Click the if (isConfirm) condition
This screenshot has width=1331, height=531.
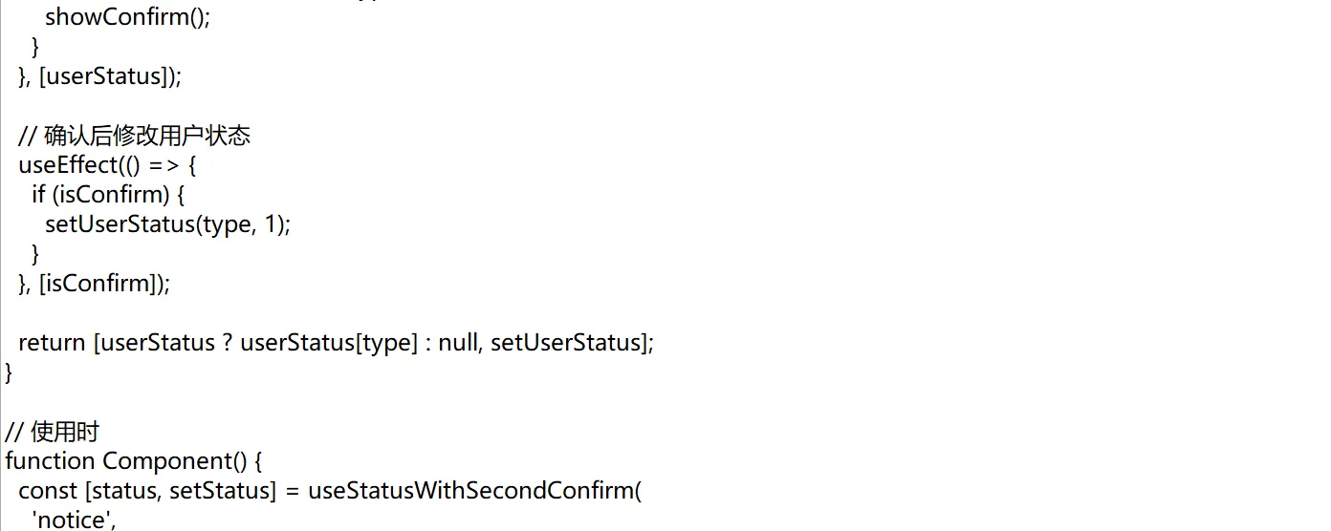[108, 195]
